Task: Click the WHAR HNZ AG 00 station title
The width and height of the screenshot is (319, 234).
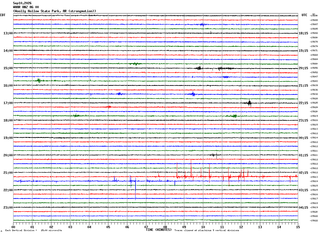Action: tap(26, 7)
